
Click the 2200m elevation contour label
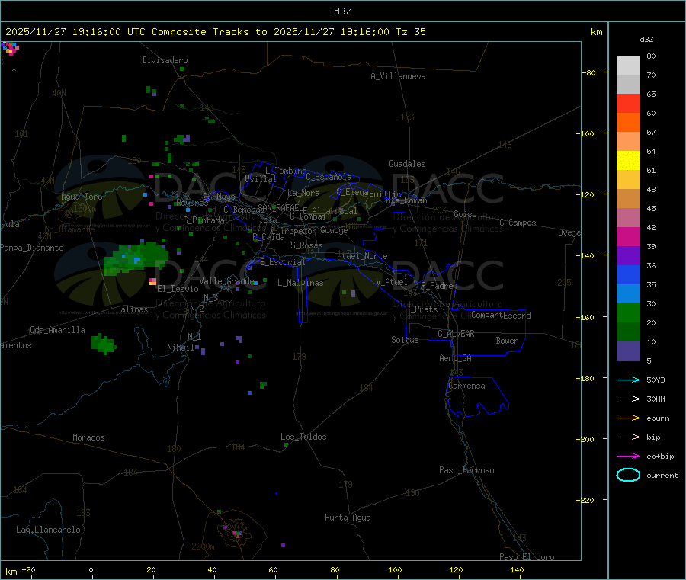[x=203, y=546]
